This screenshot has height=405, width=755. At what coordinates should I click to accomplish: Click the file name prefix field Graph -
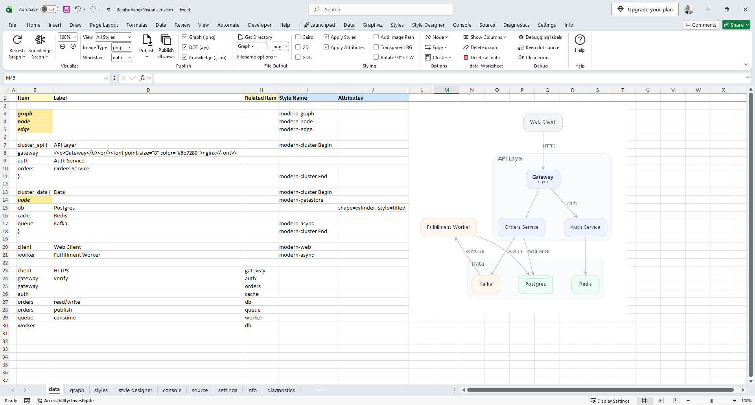point(252,46)
